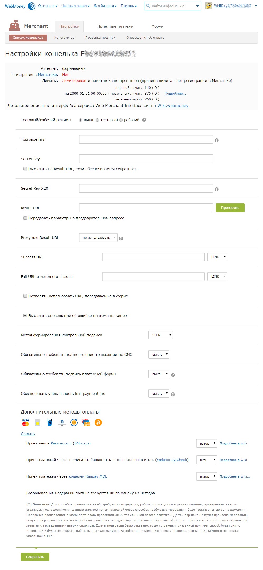This screenshot has width=263, height=570.
Task: Click the green Проверить button
Action: pos(230,208)
